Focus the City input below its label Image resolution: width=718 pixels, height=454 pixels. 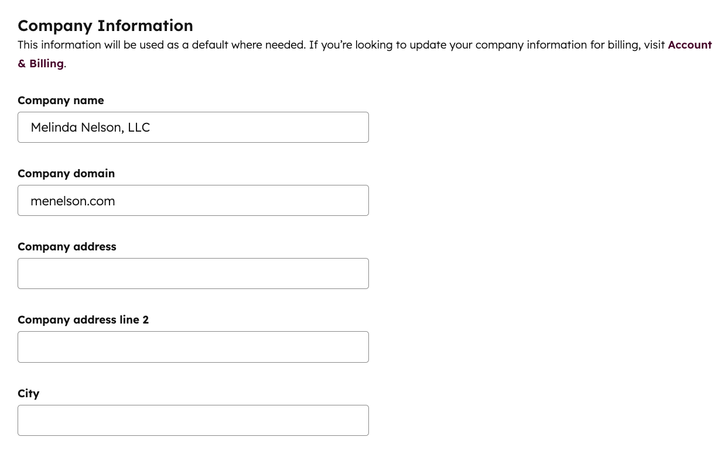coord(193,420)
